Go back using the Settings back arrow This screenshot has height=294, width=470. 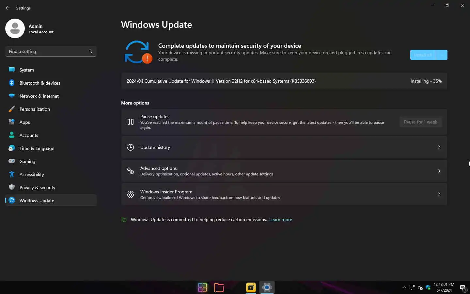pos(8,8)
